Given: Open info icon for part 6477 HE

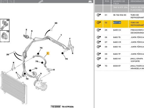Looking at the screenshot, I should (x=99, y=22).
